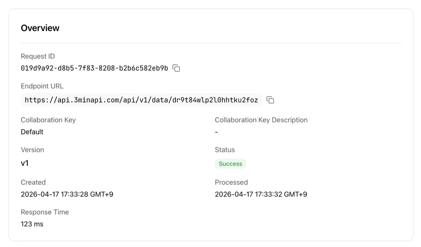Click the Version value v1
The image size is (421, 247).
point(25,163)
